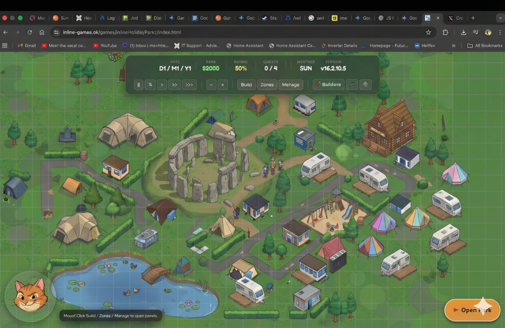The width and height of the screenshot is (505, 328).
Task: Zoom out using the minus button
Action: (x=211, y=85)
